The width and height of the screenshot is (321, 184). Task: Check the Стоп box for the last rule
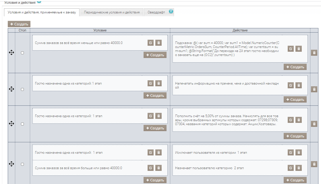point(23,164)
